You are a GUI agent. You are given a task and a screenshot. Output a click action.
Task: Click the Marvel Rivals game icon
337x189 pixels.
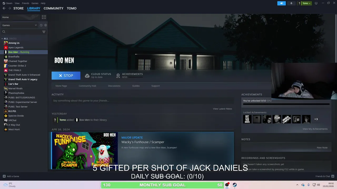[6, 88]
